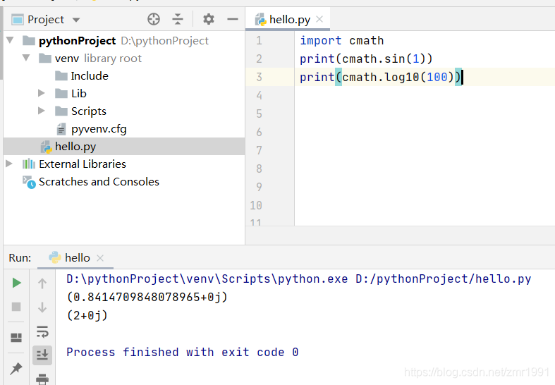Click the Up the stack trace arrow
This screenshot has width=555, height=385.
(x=42, y=283)
